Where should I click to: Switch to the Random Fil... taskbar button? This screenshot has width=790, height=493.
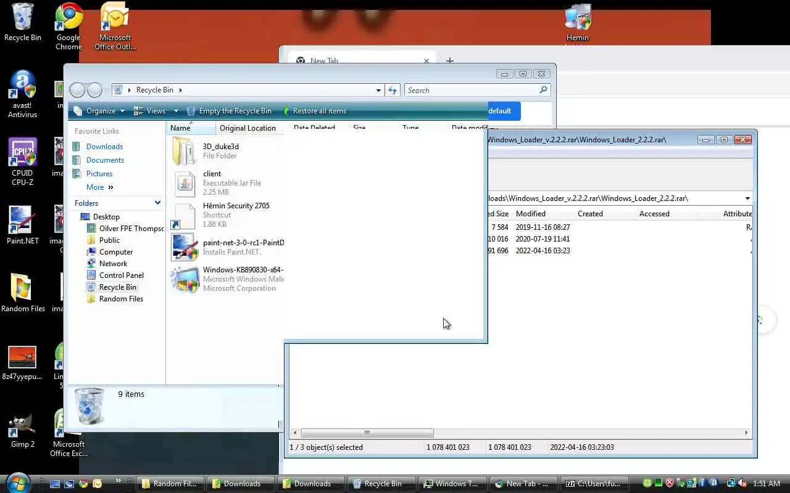coord(169,484)
